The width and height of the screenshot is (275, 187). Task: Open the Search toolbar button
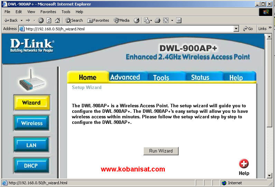coord(74,20)
